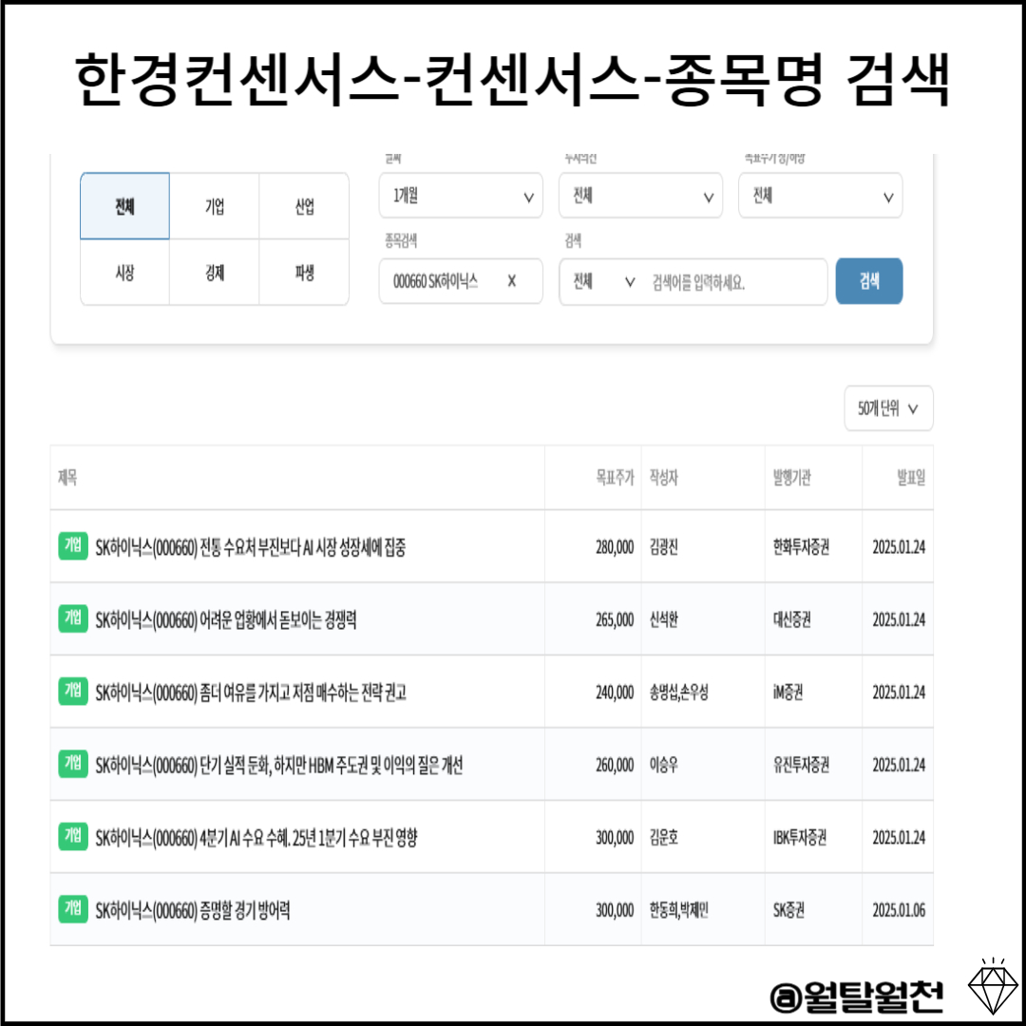Click the green 기업 badge on the first report row
This screenshot has width=1026, height=1026.
point(73,546)
